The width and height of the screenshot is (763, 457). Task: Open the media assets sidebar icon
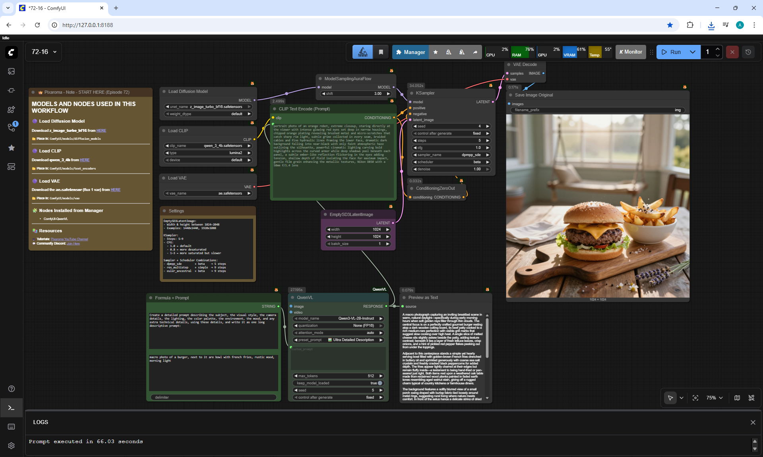(11, 71)
